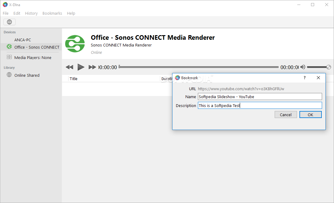Screen dimensions: 334x203
Task: Sort by the Duration column header
Action: pyautogui.click(x=167, y=79)
